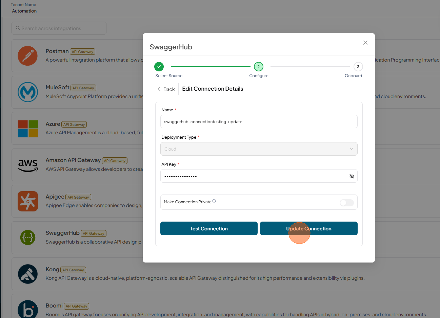Screen dimensions: 440x318
Task: Open the Apigee integration icon
Action: pos(28,201)
